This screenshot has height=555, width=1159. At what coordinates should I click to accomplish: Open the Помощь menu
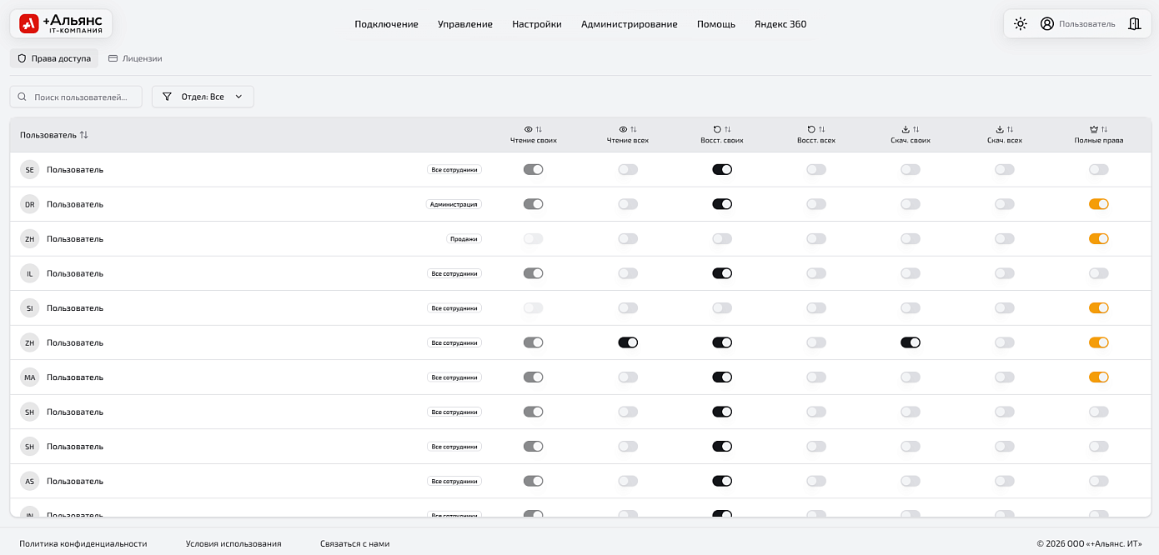(716, 24)
